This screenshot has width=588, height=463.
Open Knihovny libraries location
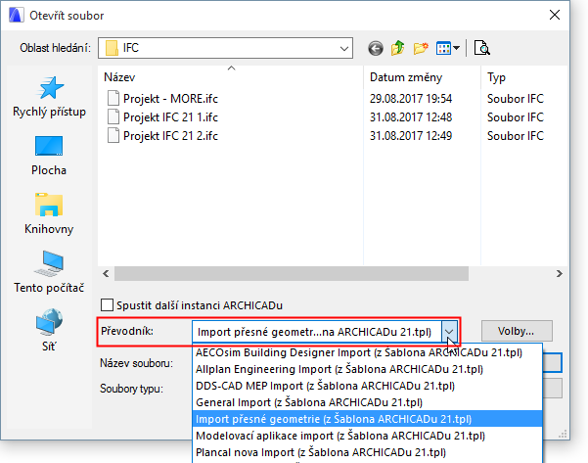(x=49, y=213)
